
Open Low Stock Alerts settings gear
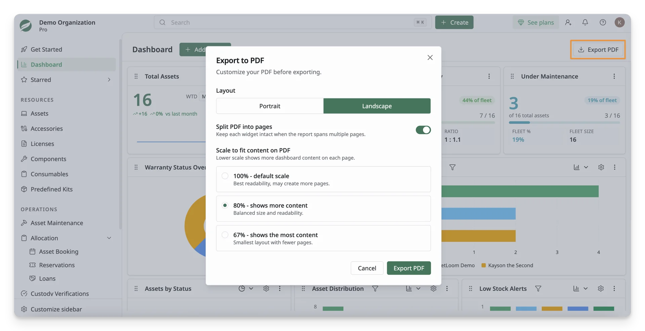(x=600, y=289)
